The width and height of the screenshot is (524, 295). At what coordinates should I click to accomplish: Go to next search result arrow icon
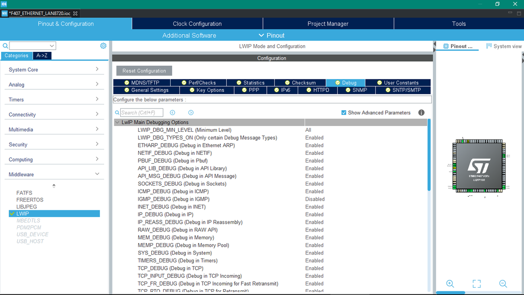pyautogui.click(x=191, y=112)
